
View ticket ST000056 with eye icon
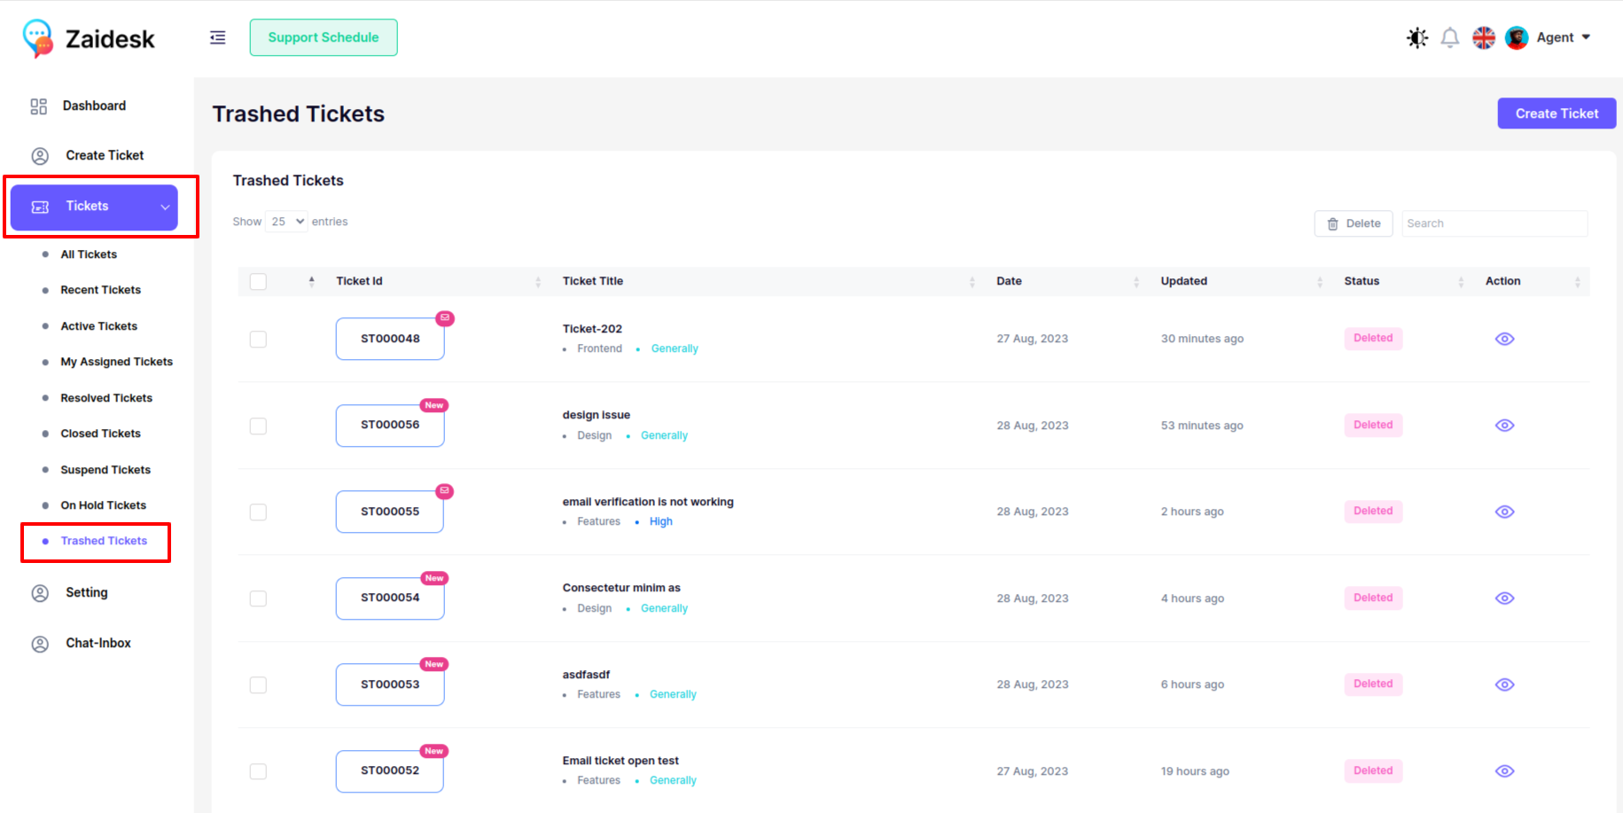click(1504, 426)
